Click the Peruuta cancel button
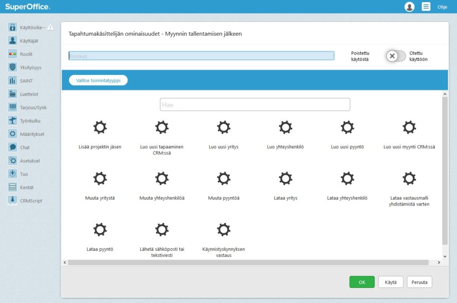 [420, 282]
